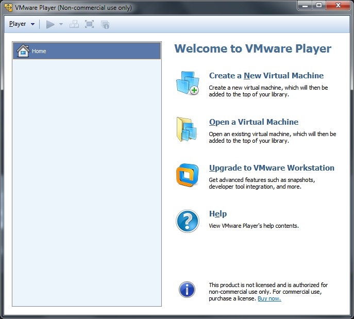This screenshot has height=319, width=354.
Task: Click the Unity mode toolbar icon
Action: click(x=105, y=25)
